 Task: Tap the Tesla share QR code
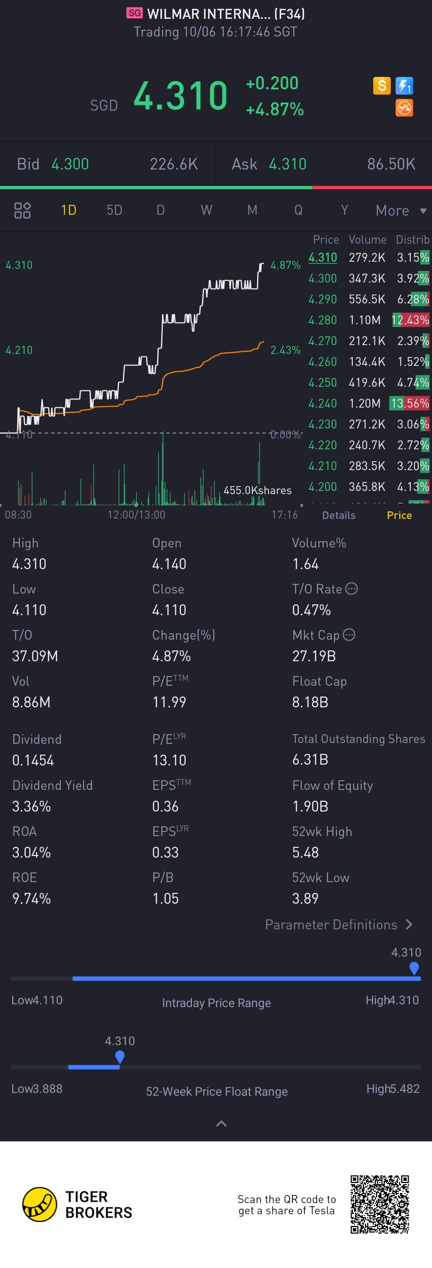coord(380,1204)
